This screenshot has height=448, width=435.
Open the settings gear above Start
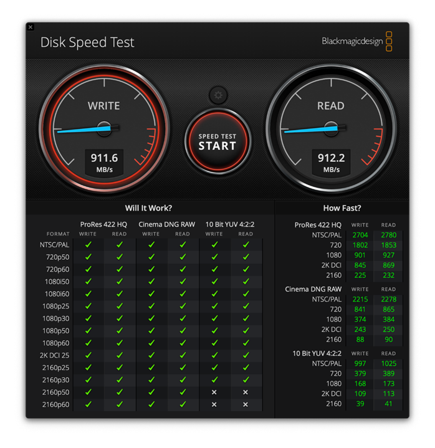tap(217, 95)
